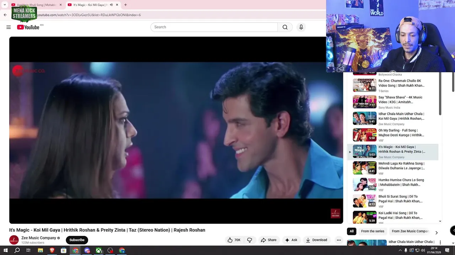Open the tab search dropdown arrow

pos(5,5)
